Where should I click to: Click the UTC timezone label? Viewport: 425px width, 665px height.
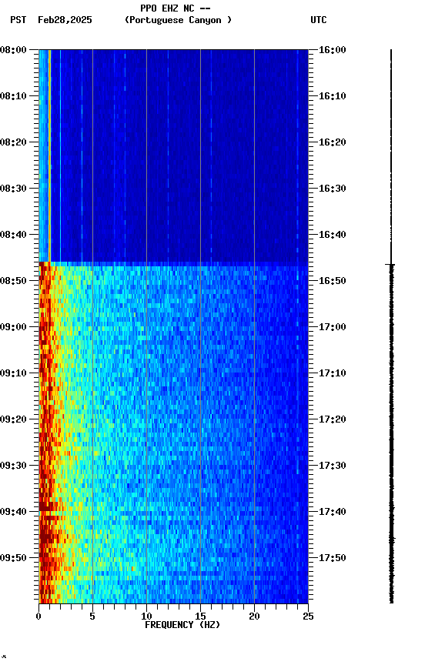pyautogui.click(x=319, y=20)
